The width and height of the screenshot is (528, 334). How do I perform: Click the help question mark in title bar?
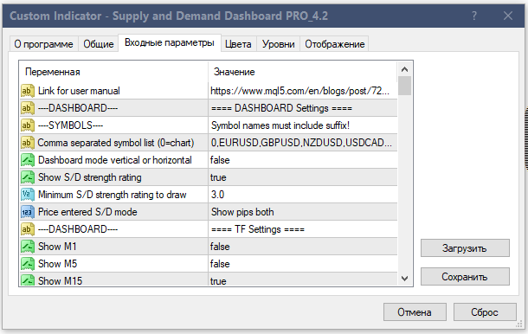click(x=474, y=16)
